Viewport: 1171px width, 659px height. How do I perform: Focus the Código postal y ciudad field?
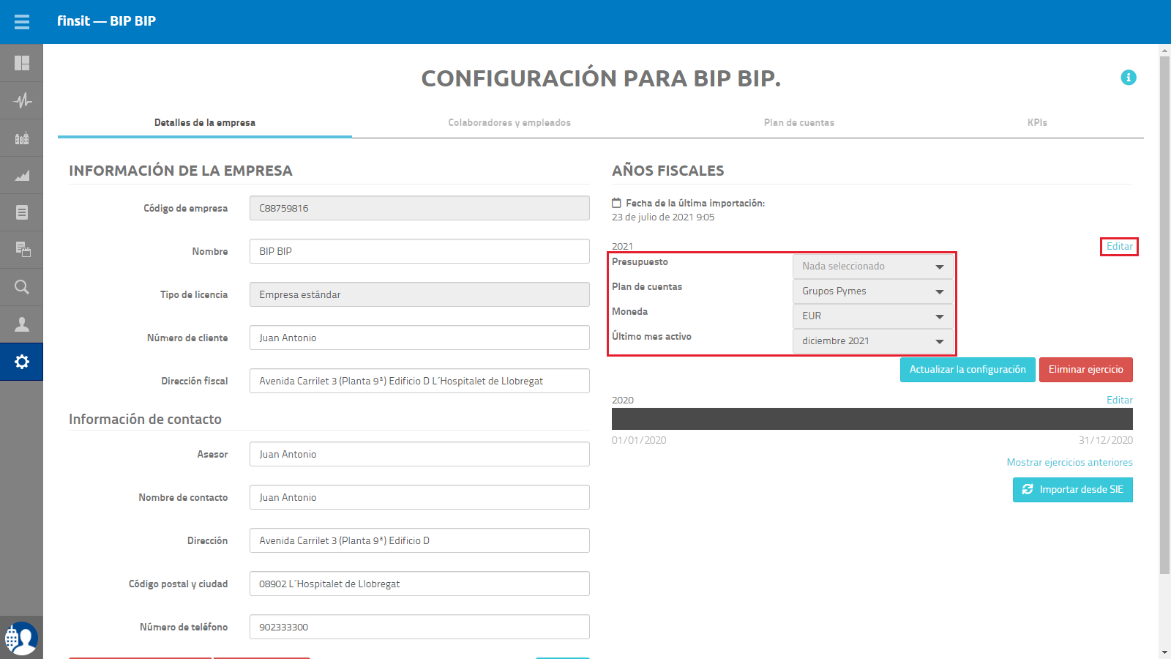coord(419,584)
